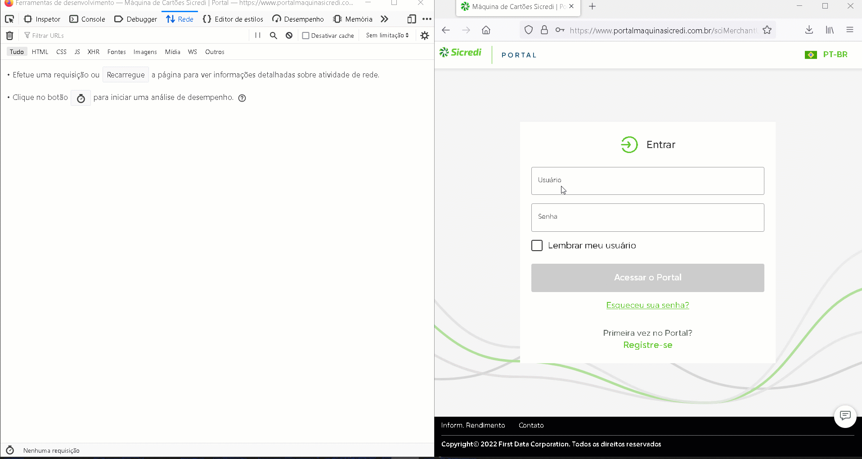862x459 pixels.
Task: Open network search magnifier
Action: [274, 36]
